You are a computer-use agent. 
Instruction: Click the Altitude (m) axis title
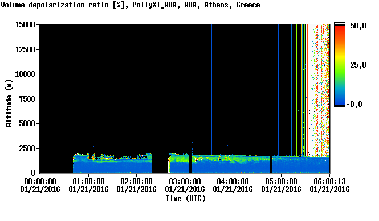9,103
